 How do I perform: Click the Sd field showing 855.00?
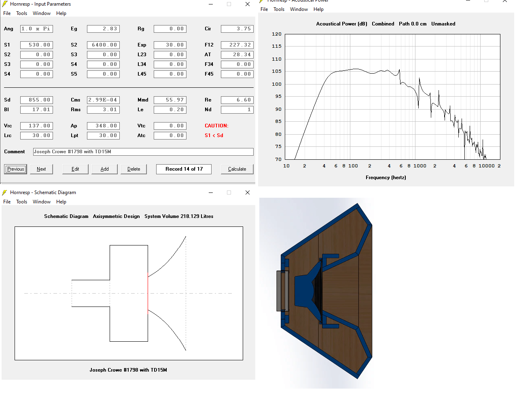(36, 100)
